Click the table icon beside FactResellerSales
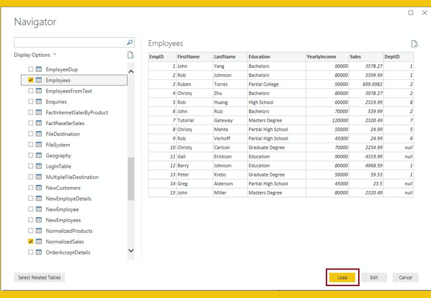431x298 pixels. tap(39, 123)
